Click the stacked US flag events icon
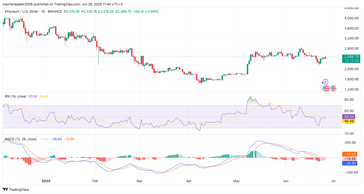The width and height of the screenshot is (364, 194). (x=326, y=88)
